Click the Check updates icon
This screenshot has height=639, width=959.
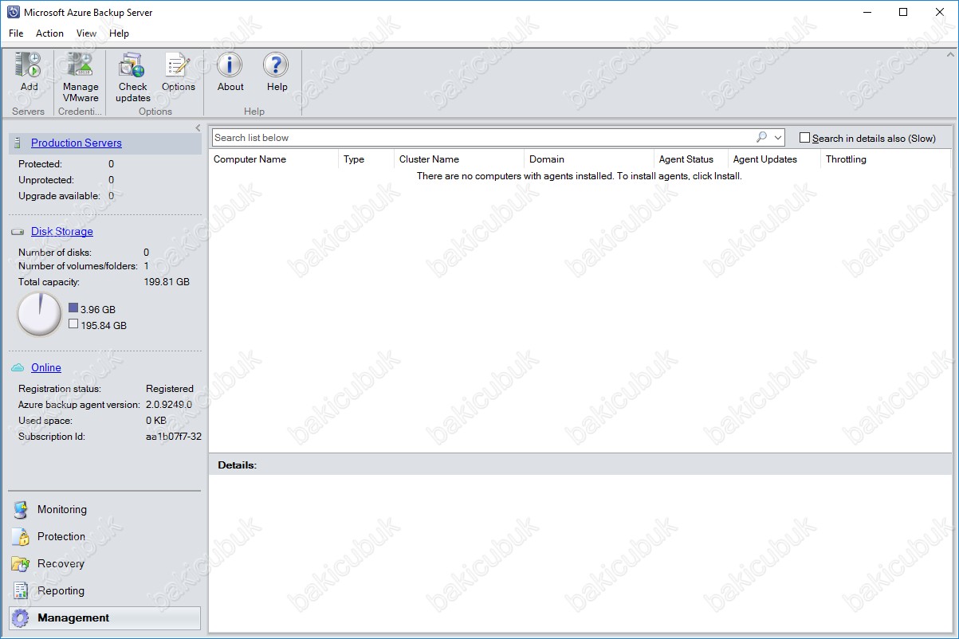coord(132,65)
